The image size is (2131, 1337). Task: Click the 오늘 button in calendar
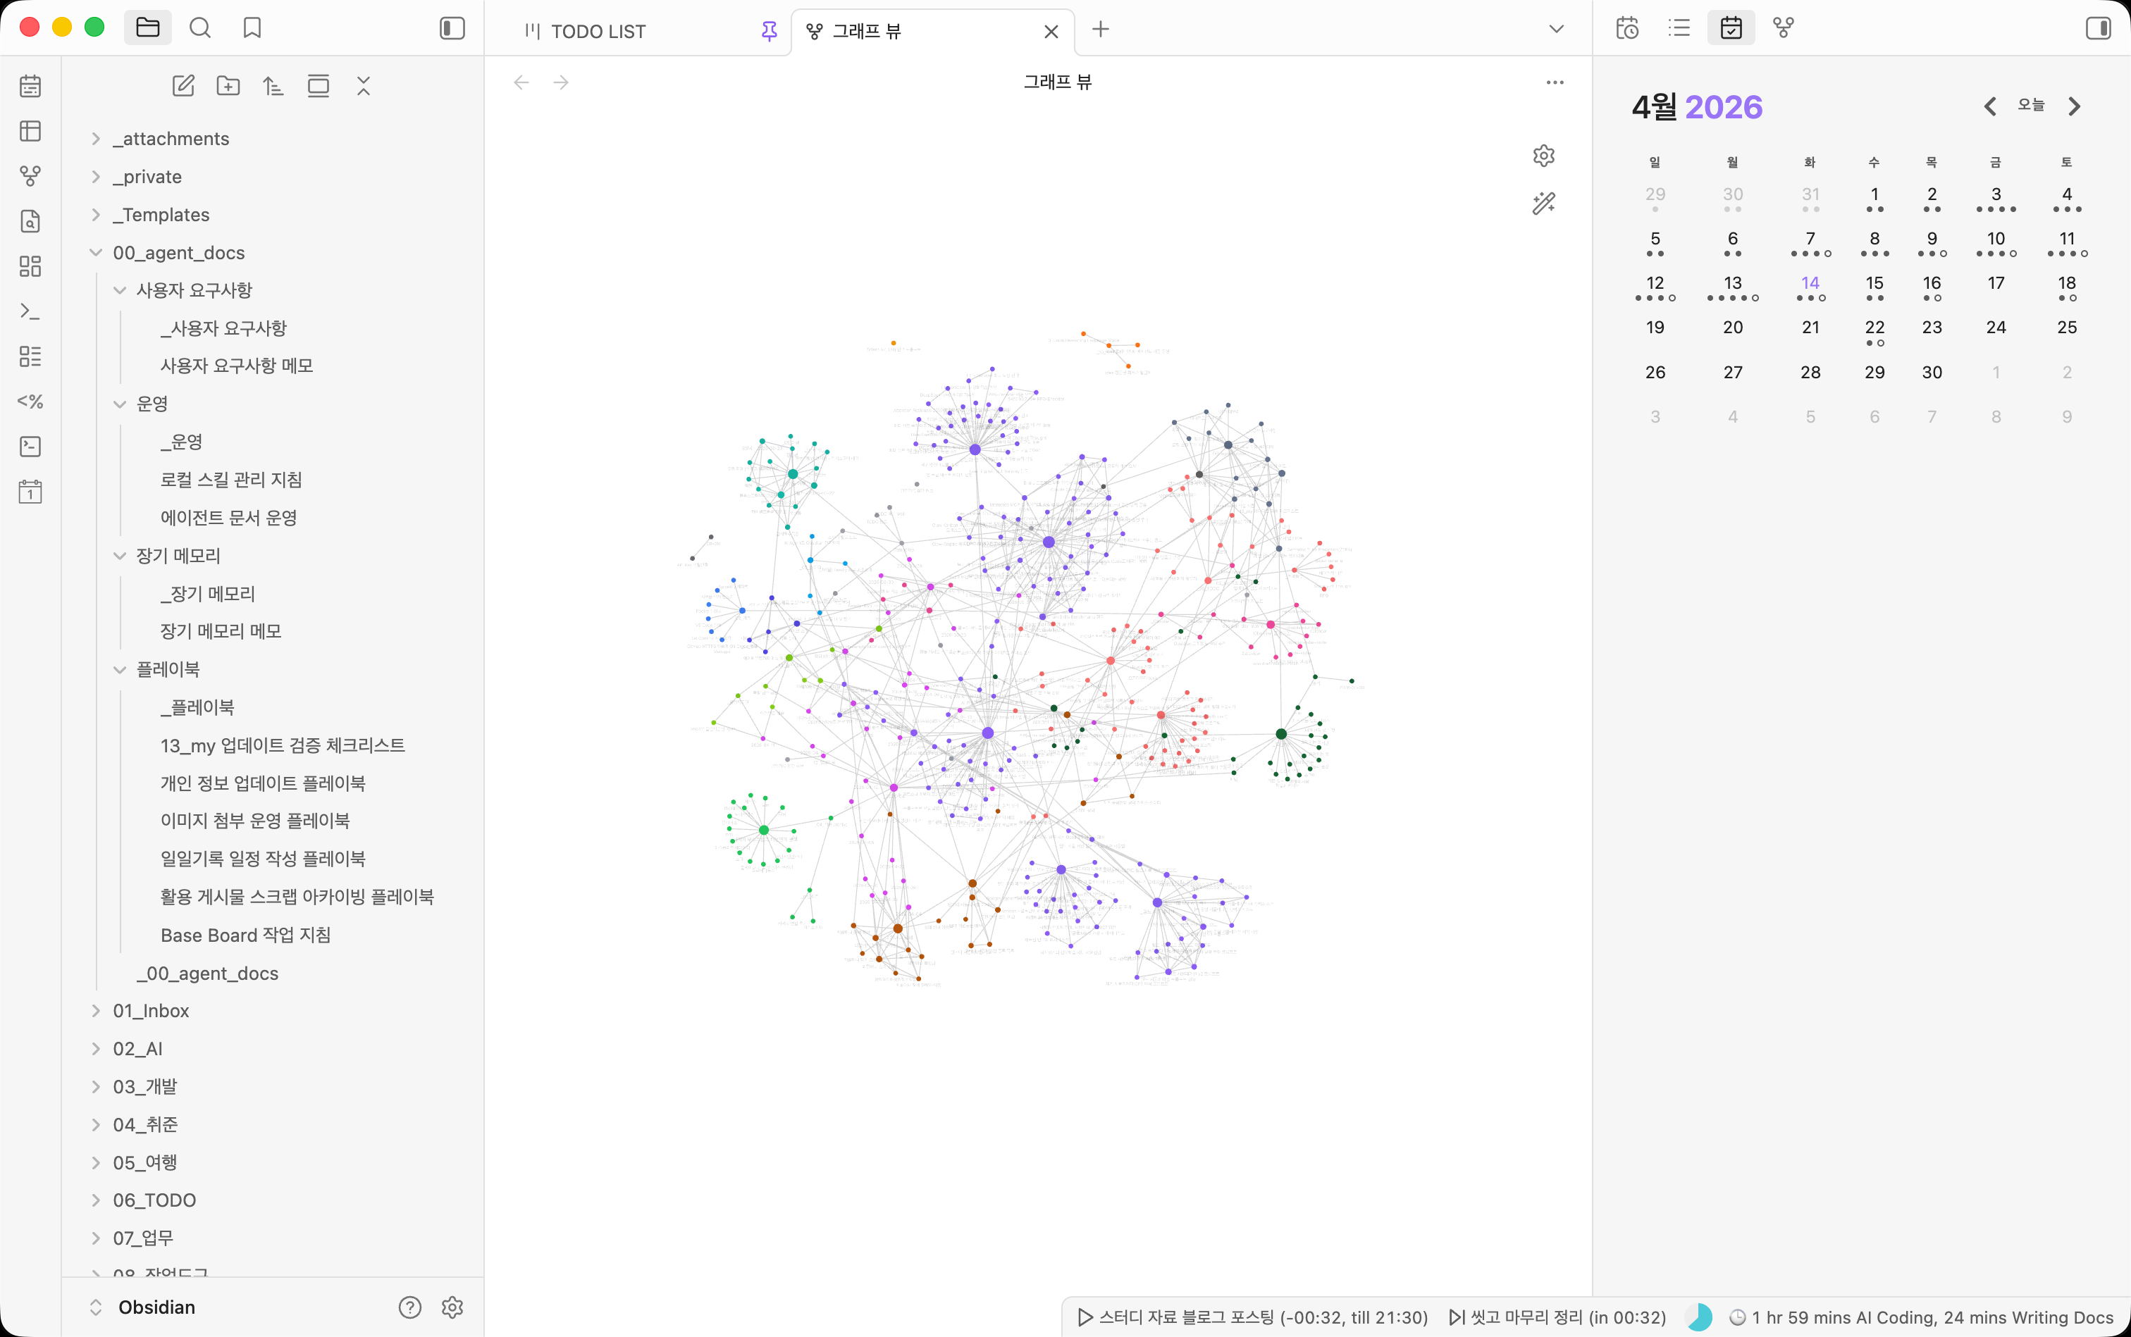point(2030,105)
